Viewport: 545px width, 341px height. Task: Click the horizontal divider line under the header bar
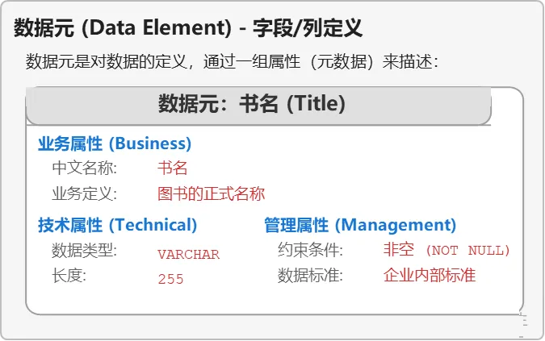tap(258, 127)
